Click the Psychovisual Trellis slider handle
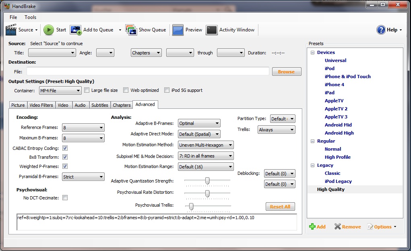Image resolution: width=411 pixels, height=251 pixels. (x=191, y=206)
